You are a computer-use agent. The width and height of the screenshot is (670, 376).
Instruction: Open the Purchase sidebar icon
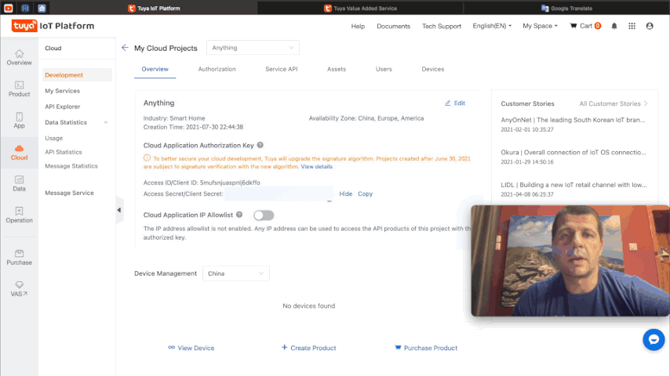(x=20, y=258)
